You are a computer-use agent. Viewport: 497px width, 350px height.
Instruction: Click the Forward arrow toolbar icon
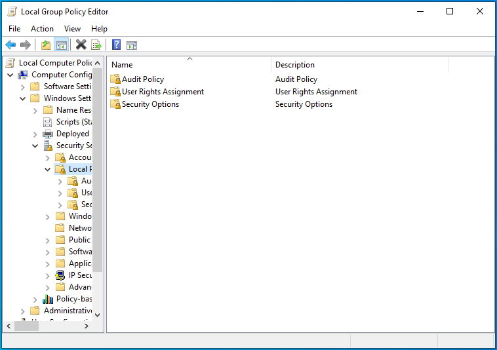26,45
